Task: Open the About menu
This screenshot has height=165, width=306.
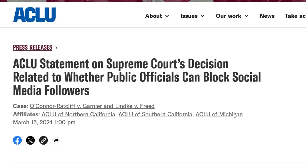Action: [153, 16]
